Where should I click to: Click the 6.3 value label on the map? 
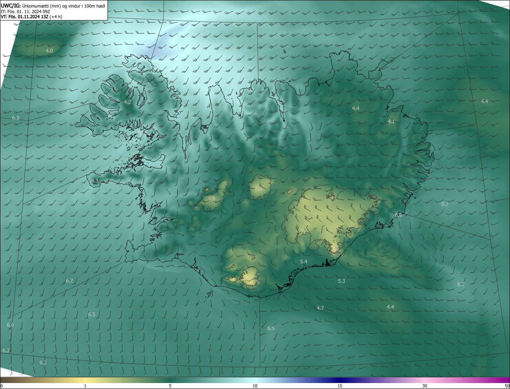point(16,118)
